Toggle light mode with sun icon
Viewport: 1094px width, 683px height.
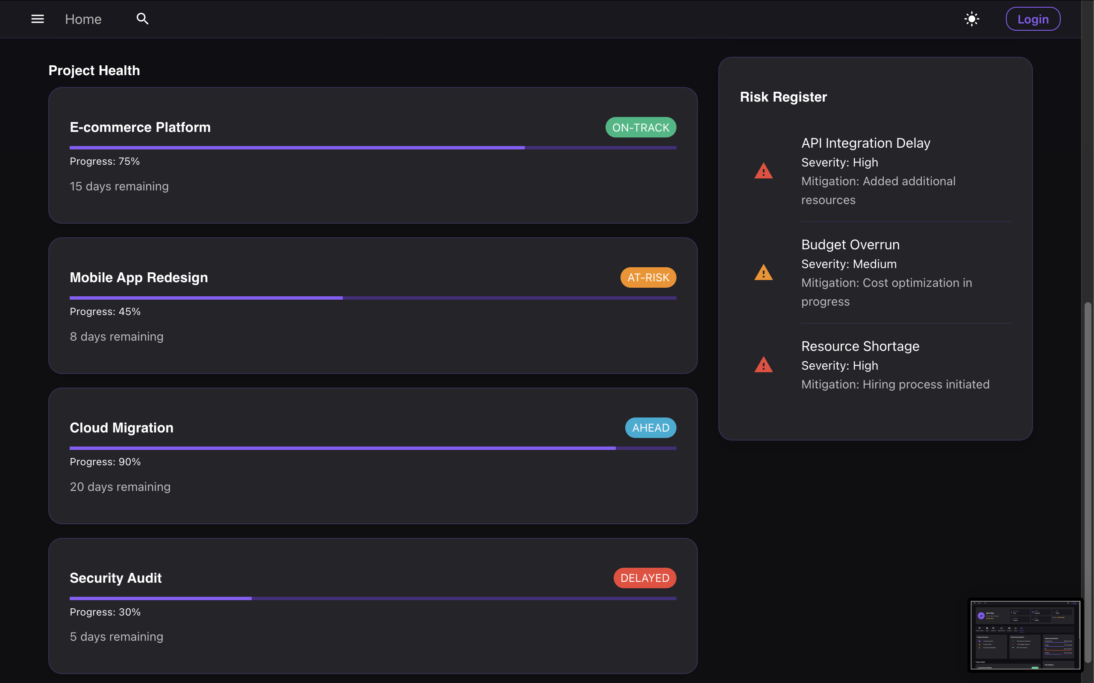click(971, 19)
